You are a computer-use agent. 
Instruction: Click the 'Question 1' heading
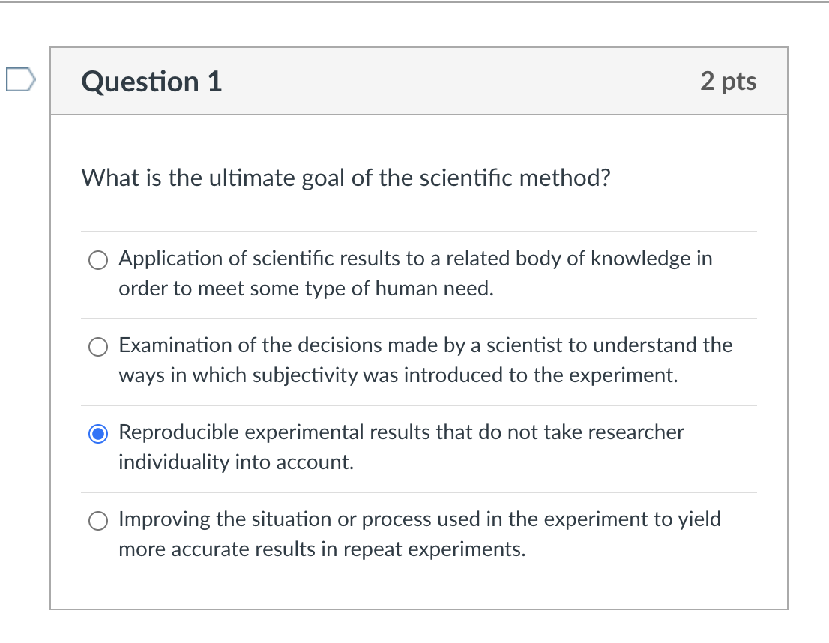coord(152,82)
